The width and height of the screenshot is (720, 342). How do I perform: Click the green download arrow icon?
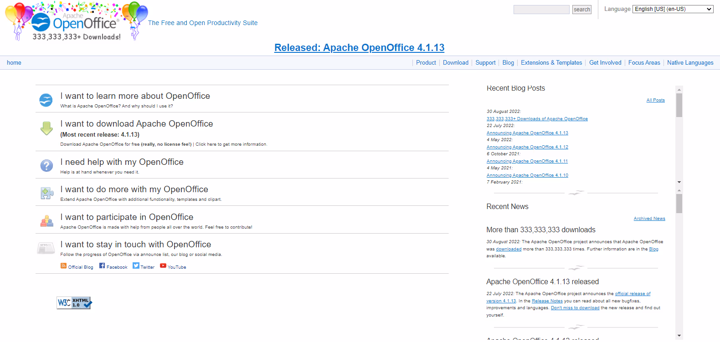click(x=46, y=128)
